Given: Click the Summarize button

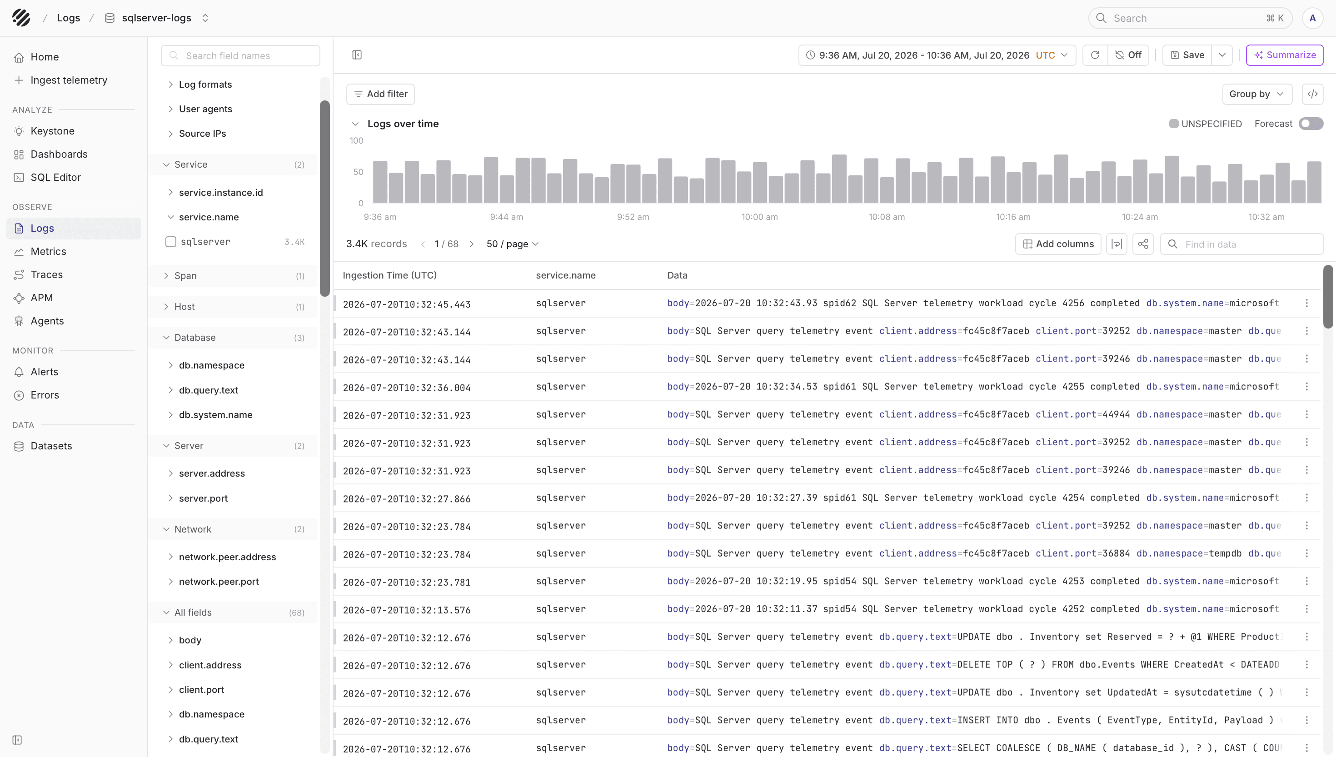Looking at the screenshot, I should tap(1285, 55).
